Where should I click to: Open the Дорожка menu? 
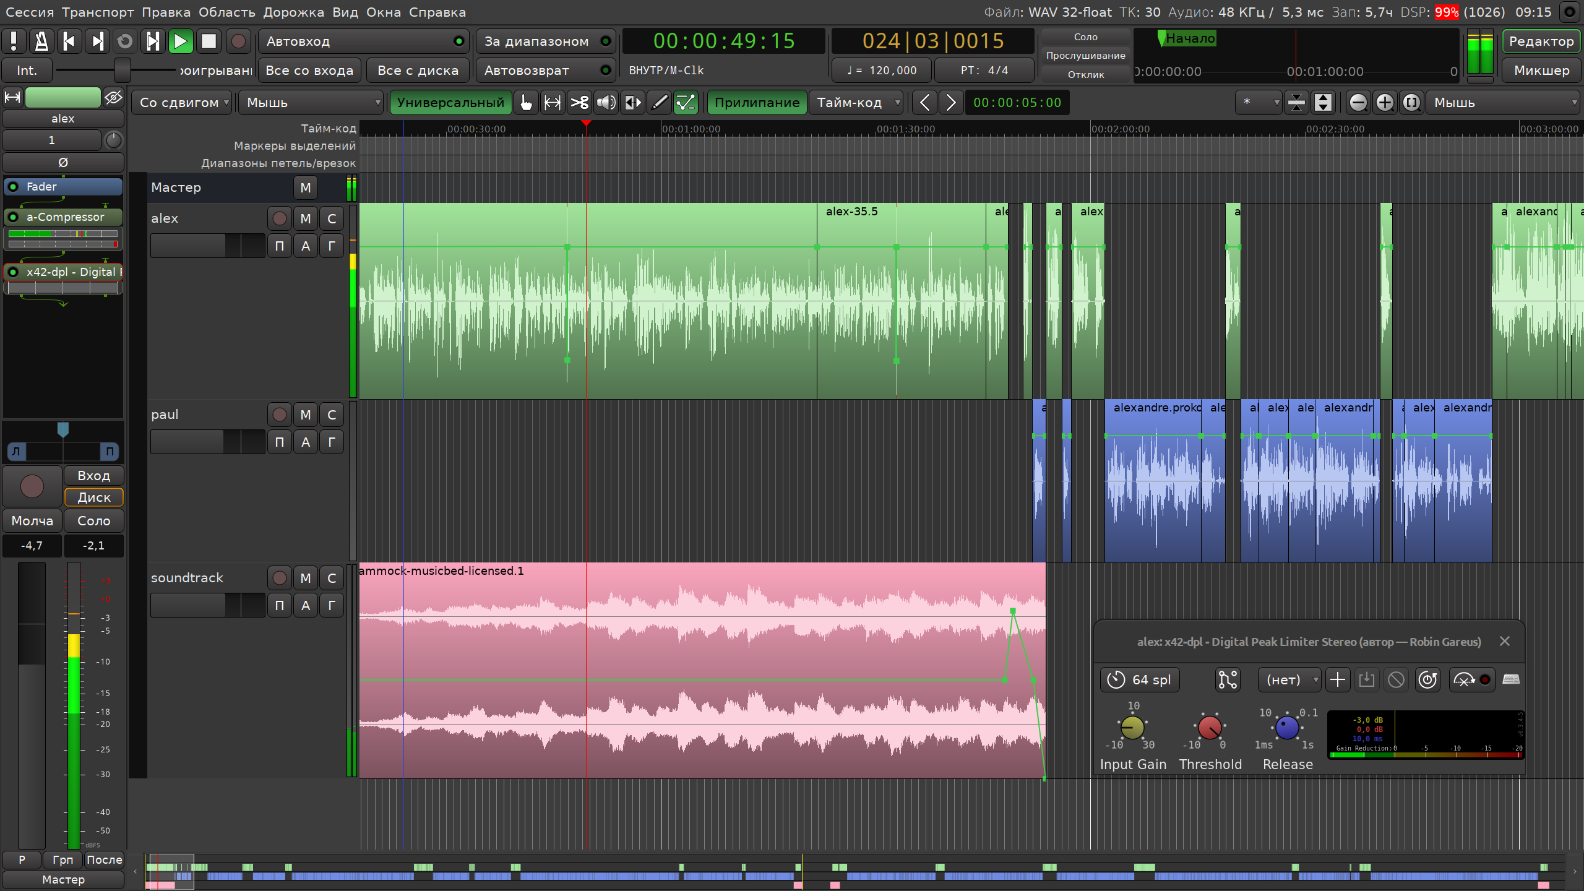click(293, 12)
